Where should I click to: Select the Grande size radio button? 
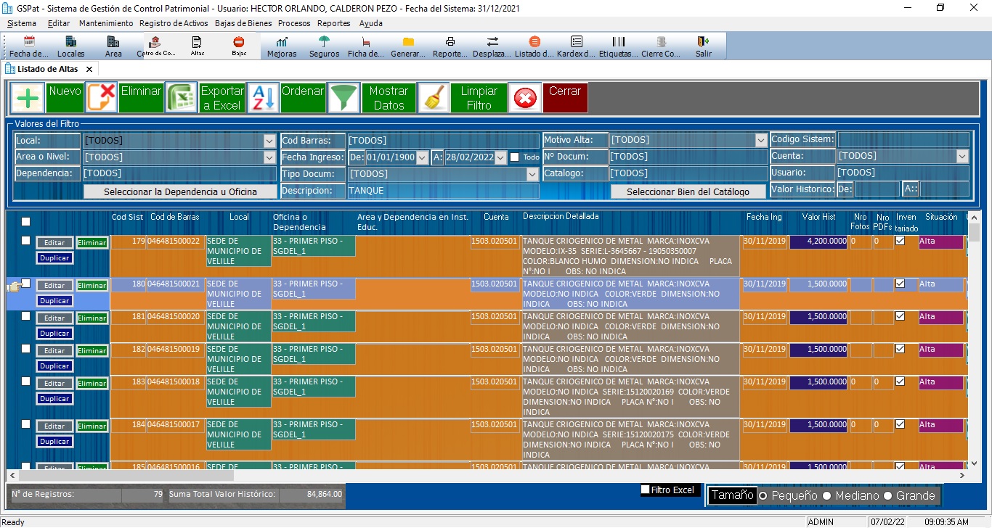coord(887,495)
